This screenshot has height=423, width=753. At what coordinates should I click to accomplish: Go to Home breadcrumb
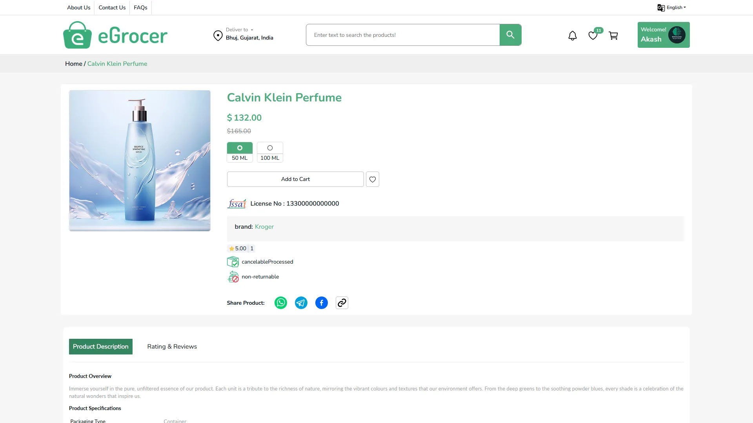pyautogui.click(x=74, y=64)
